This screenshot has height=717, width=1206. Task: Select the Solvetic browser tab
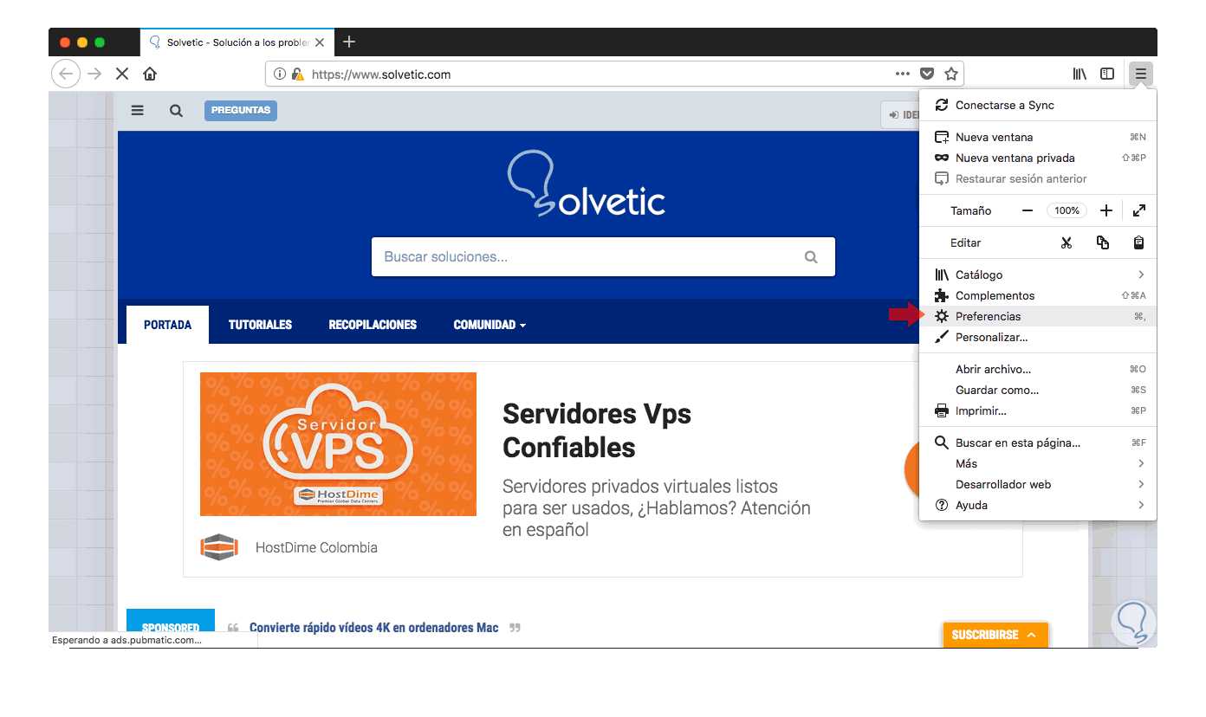click(236, 42)
